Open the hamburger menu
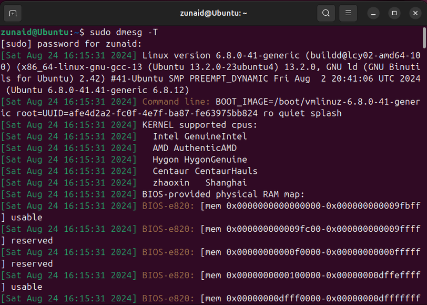The width and height of the screenshot is (427, 305). tap(348, 13)
